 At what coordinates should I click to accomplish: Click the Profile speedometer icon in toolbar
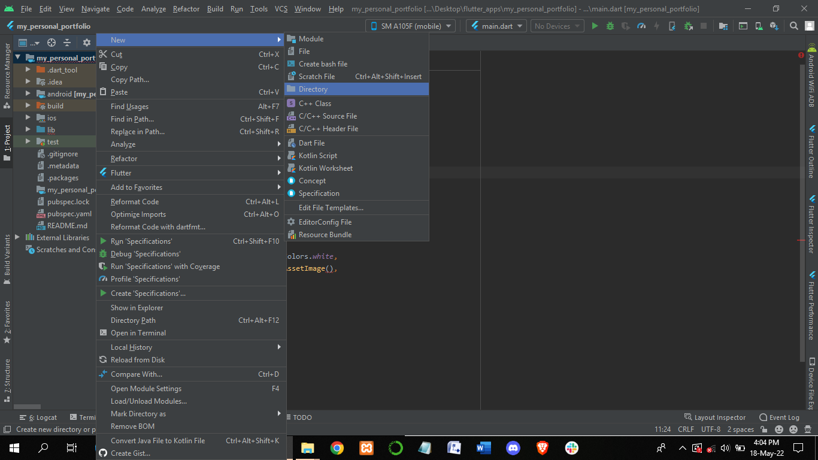click(641, 26)
